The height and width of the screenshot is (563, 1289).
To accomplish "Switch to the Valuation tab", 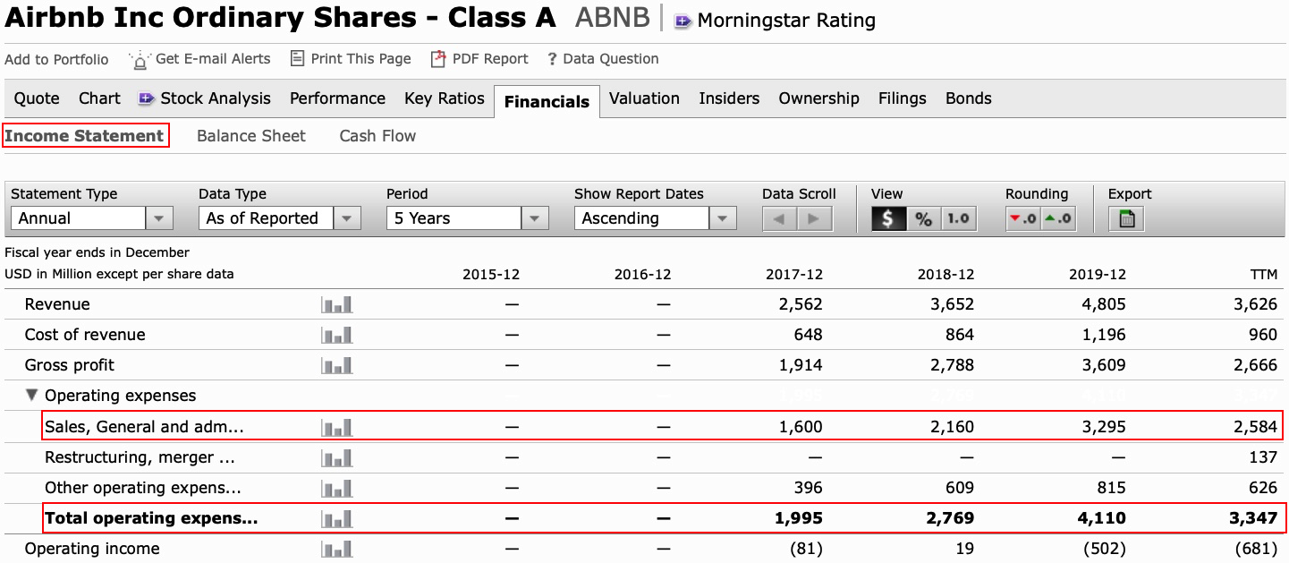I will point(644,98).
